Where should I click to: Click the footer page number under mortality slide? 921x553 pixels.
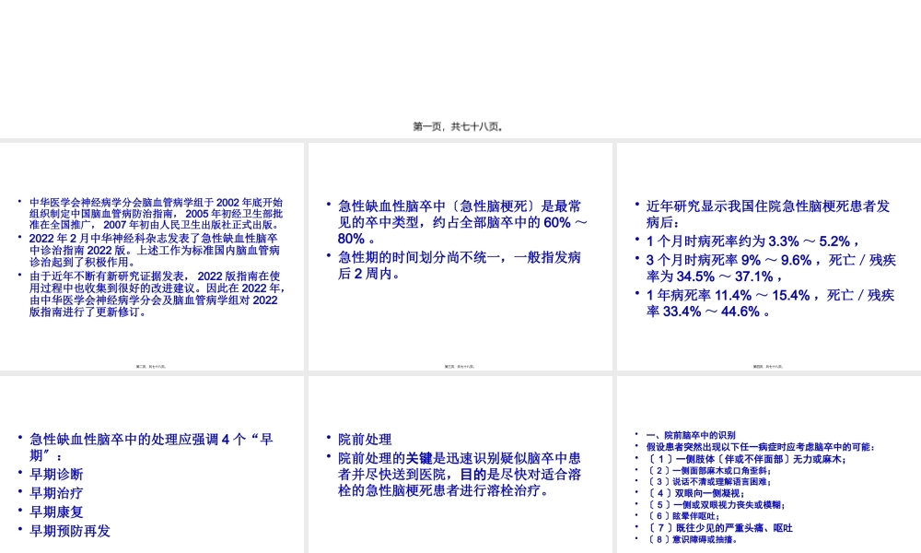(x=767, y=365)
